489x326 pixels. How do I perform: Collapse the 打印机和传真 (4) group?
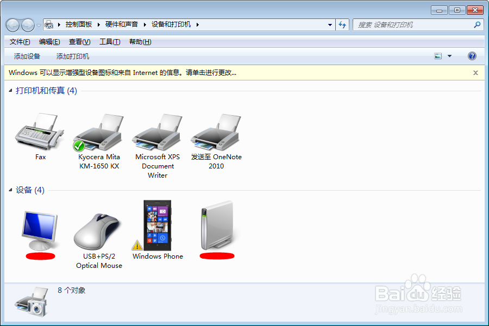click(x=10, y=91)
